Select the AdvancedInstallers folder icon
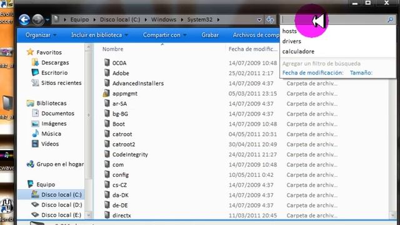Viewport: 400px width, 225px height. point(107,83)
